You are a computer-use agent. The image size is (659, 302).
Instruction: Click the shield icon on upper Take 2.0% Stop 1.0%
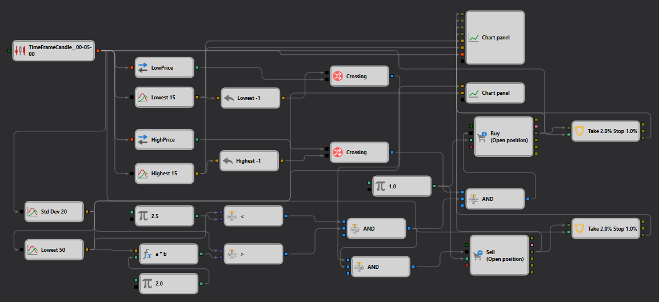click(x=580, y=131)
